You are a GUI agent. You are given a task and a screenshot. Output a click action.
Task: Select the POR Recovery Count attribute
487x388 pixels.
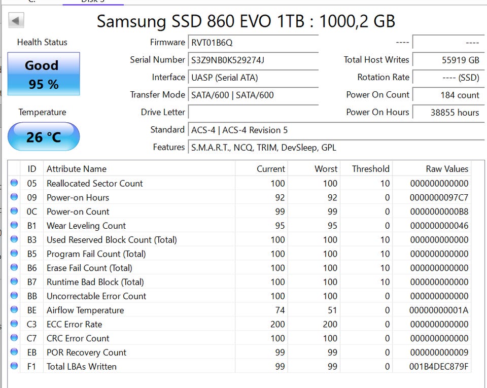point(86,352)
